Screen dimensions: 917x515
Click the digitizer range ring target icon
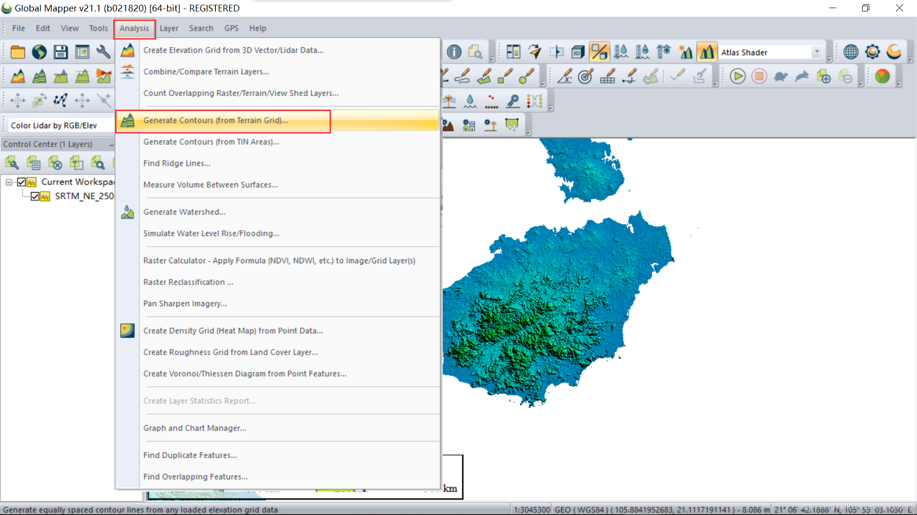click(586, 76)
